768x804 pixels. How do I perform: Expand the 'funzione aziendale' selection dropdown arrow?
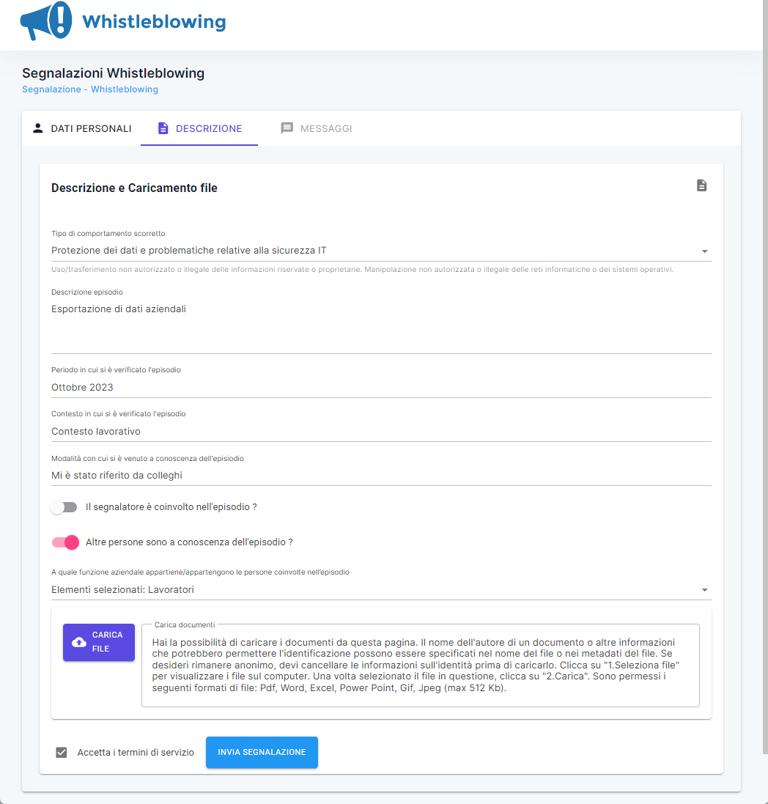click(704, 590)
